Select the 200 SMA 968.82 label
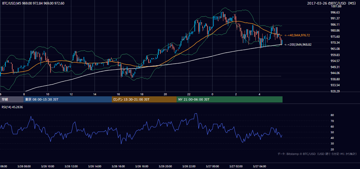The image size is (360, 169). pyautogui.click(x=298, y=45)
